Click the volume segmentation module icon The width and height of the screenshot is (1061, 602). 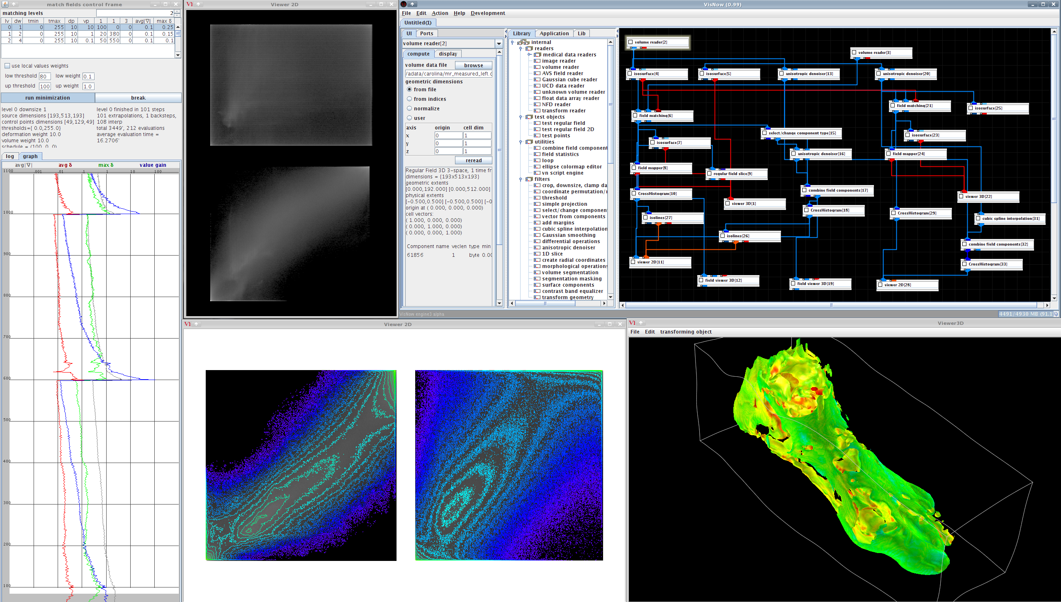click(537, 273)
